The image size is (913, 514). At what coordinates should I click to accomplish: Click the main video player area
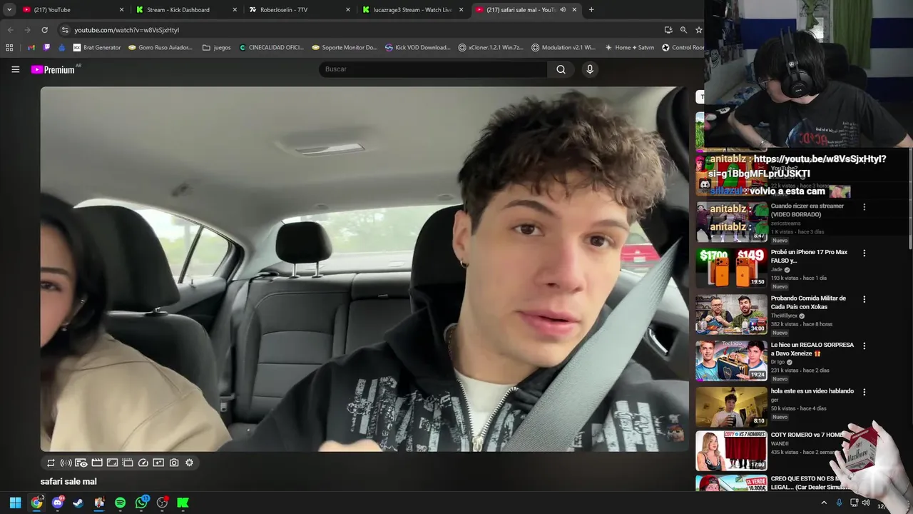pyautogui.click(x=364, y=269)
